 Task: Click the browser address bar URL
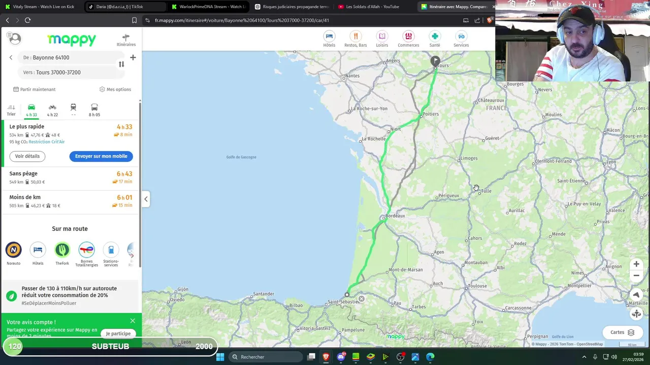click(x=242, y=20)
